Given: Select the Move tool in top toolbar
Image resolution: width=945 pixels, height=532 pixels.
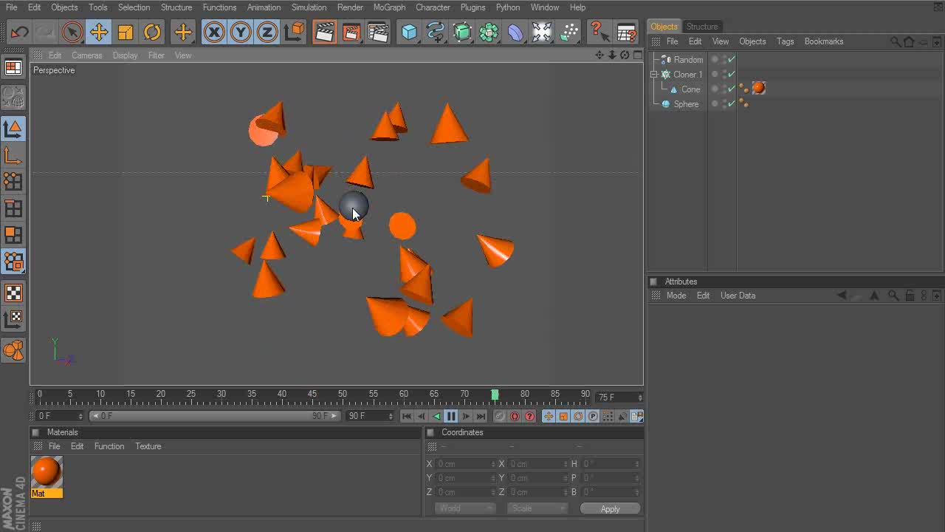Looking at the screenshot, I should [98, 33].
